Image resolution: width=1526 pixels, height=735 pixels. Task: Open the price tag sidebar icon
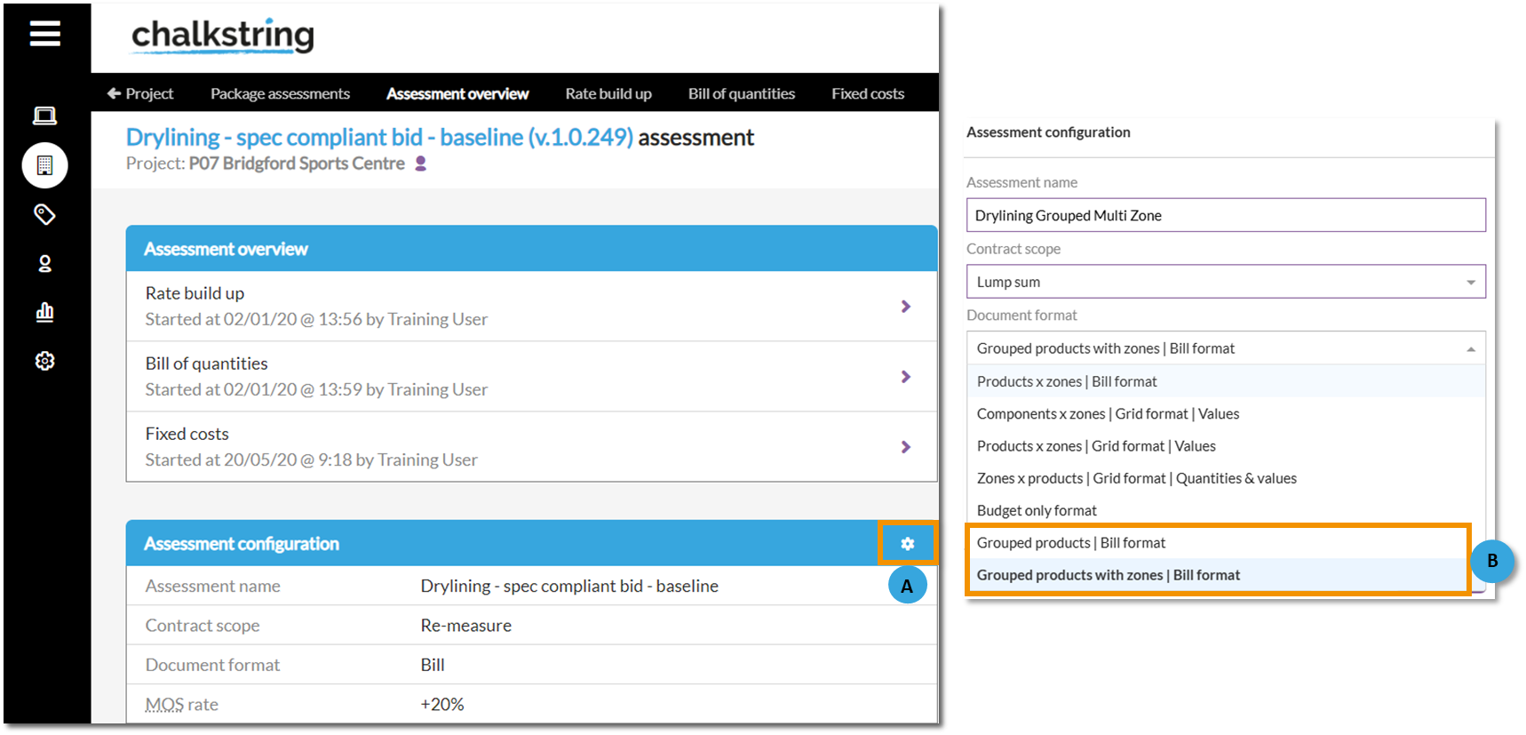44,214
